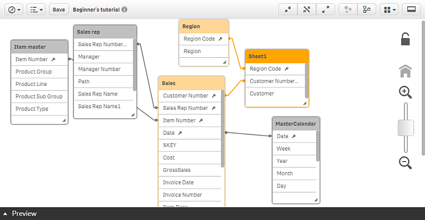Viewport: 425px width, 220px height.
Task: Zoom in with the magnifier plus
Action: click(x=405, y=92)
